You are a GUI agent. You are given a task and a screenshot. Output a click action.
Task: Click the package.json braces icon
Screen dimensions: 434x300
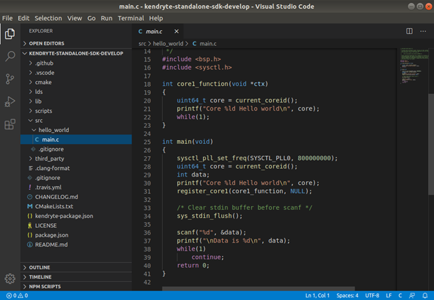coord(30,235)
